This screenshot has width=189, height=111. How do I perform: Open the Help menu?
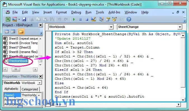tap(145, 12)
